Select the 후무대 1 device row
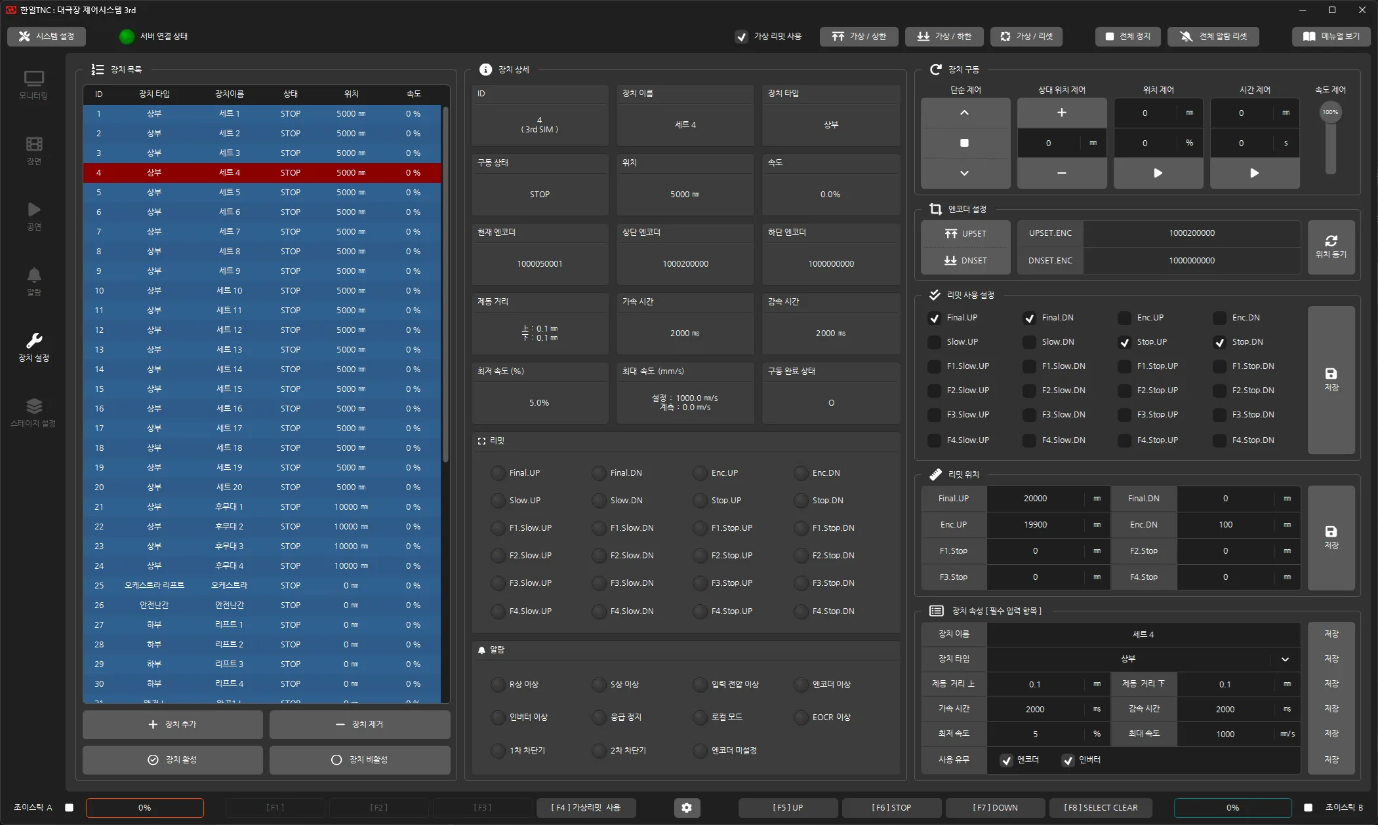Viewport: 1378px width, 825px height. 262,507
